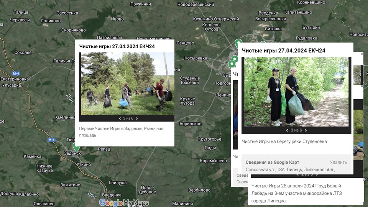
Task: Click the Бутырки place label
Action: 311,28
